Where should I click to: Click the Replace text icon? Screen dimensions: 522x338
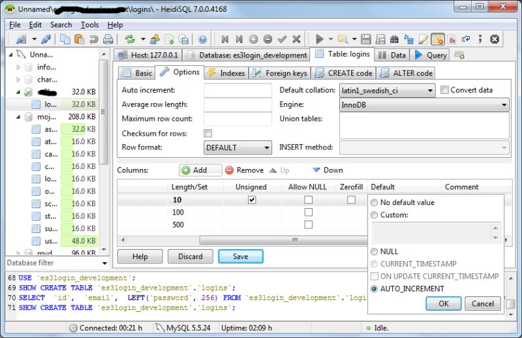(408, 39)
